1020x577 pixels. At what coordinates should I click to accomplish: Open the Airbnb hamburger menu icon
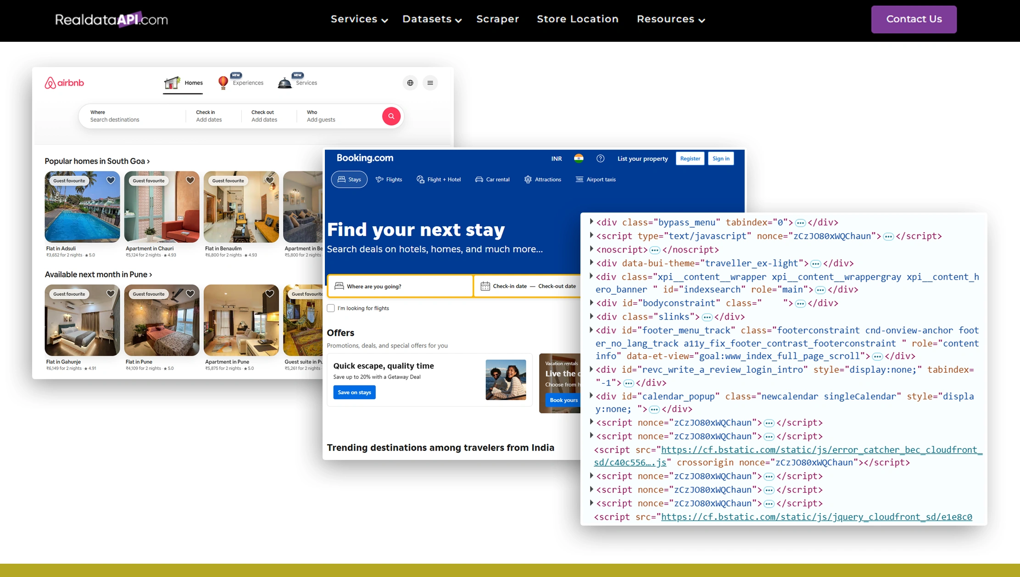click(x=430, y=83)
